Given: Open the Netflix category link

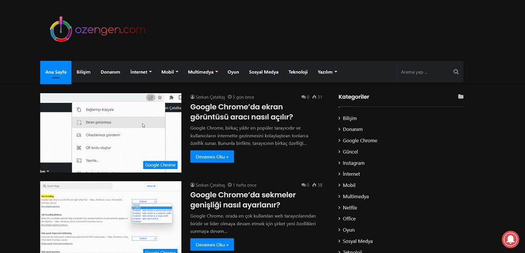Looking at the screenshot, I should [350, 207].
